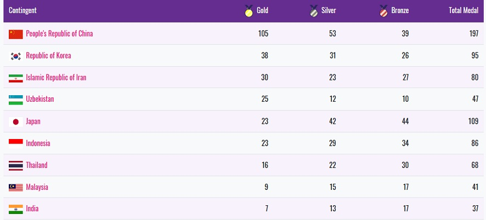Click the China flag icon
Screen dimensions: 486x220
click(16, 34)
